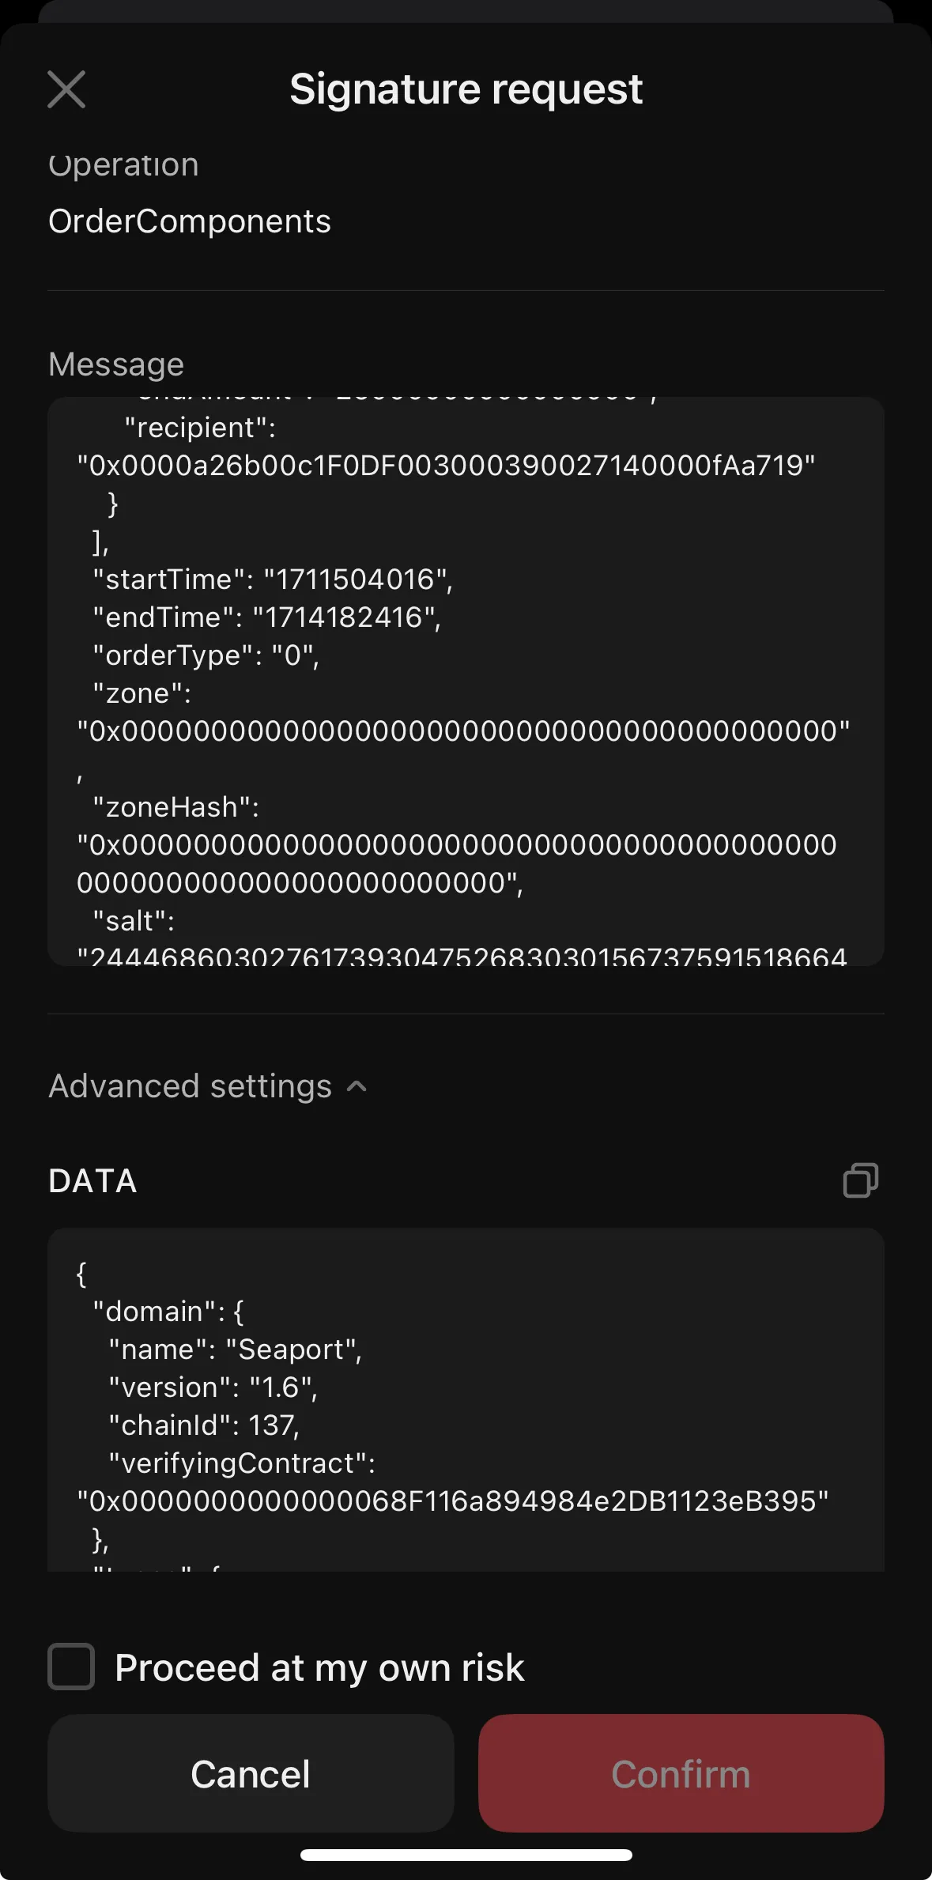The image size is (932, 1880).
Task: Cancel the signature request
Action: pos(250,1773)
